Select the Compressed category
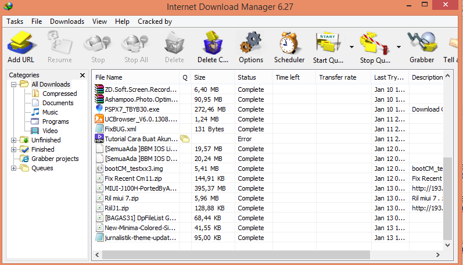Screen dimensions: 463x265 pos(60,94)
